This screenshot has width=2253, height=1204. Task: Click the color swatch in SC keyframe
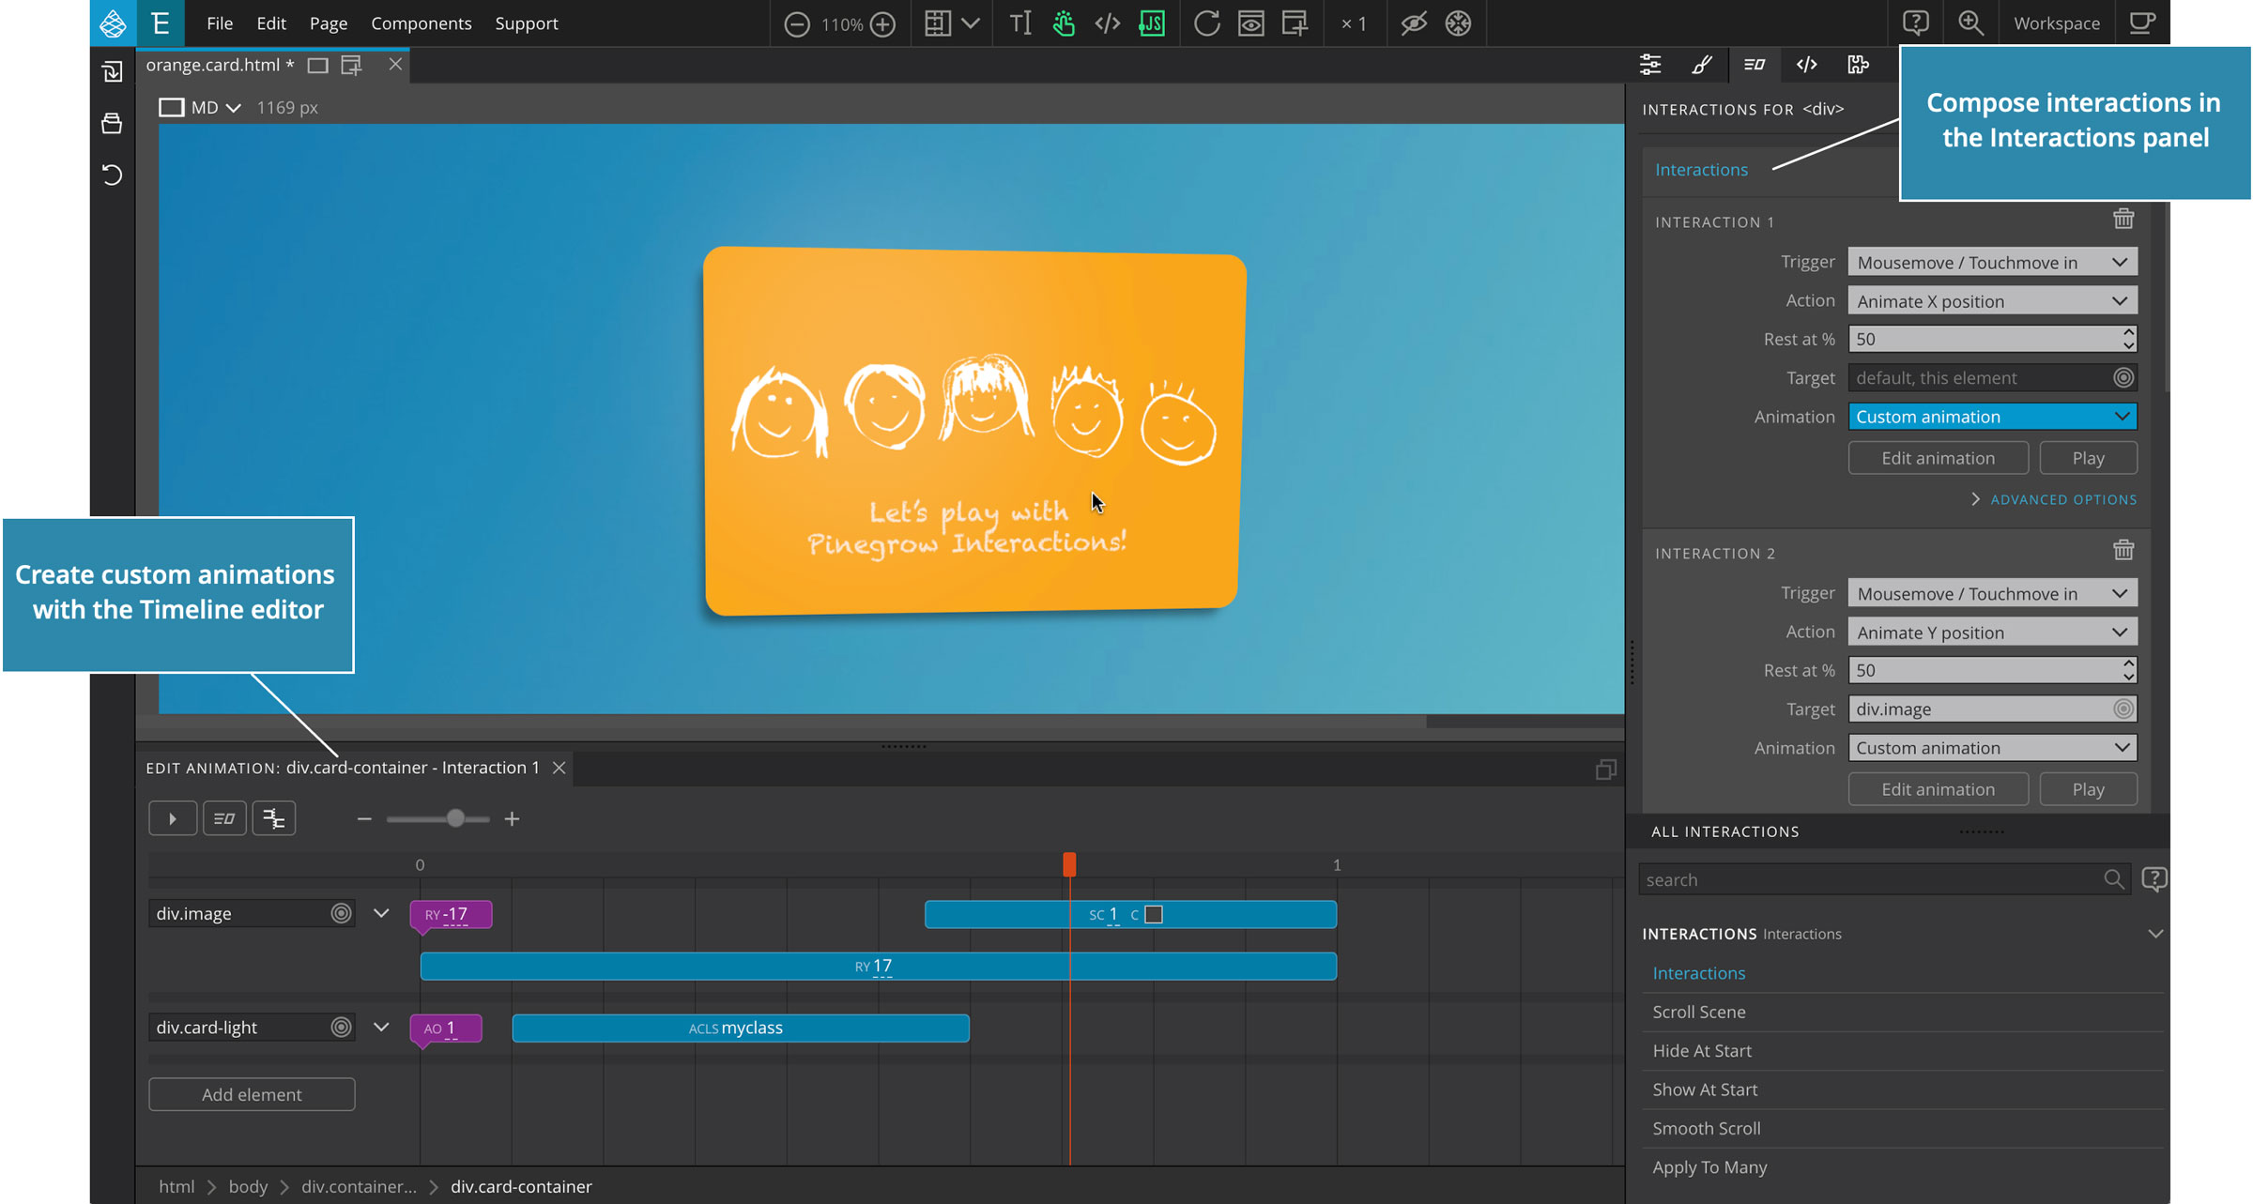click(1154, 914)
